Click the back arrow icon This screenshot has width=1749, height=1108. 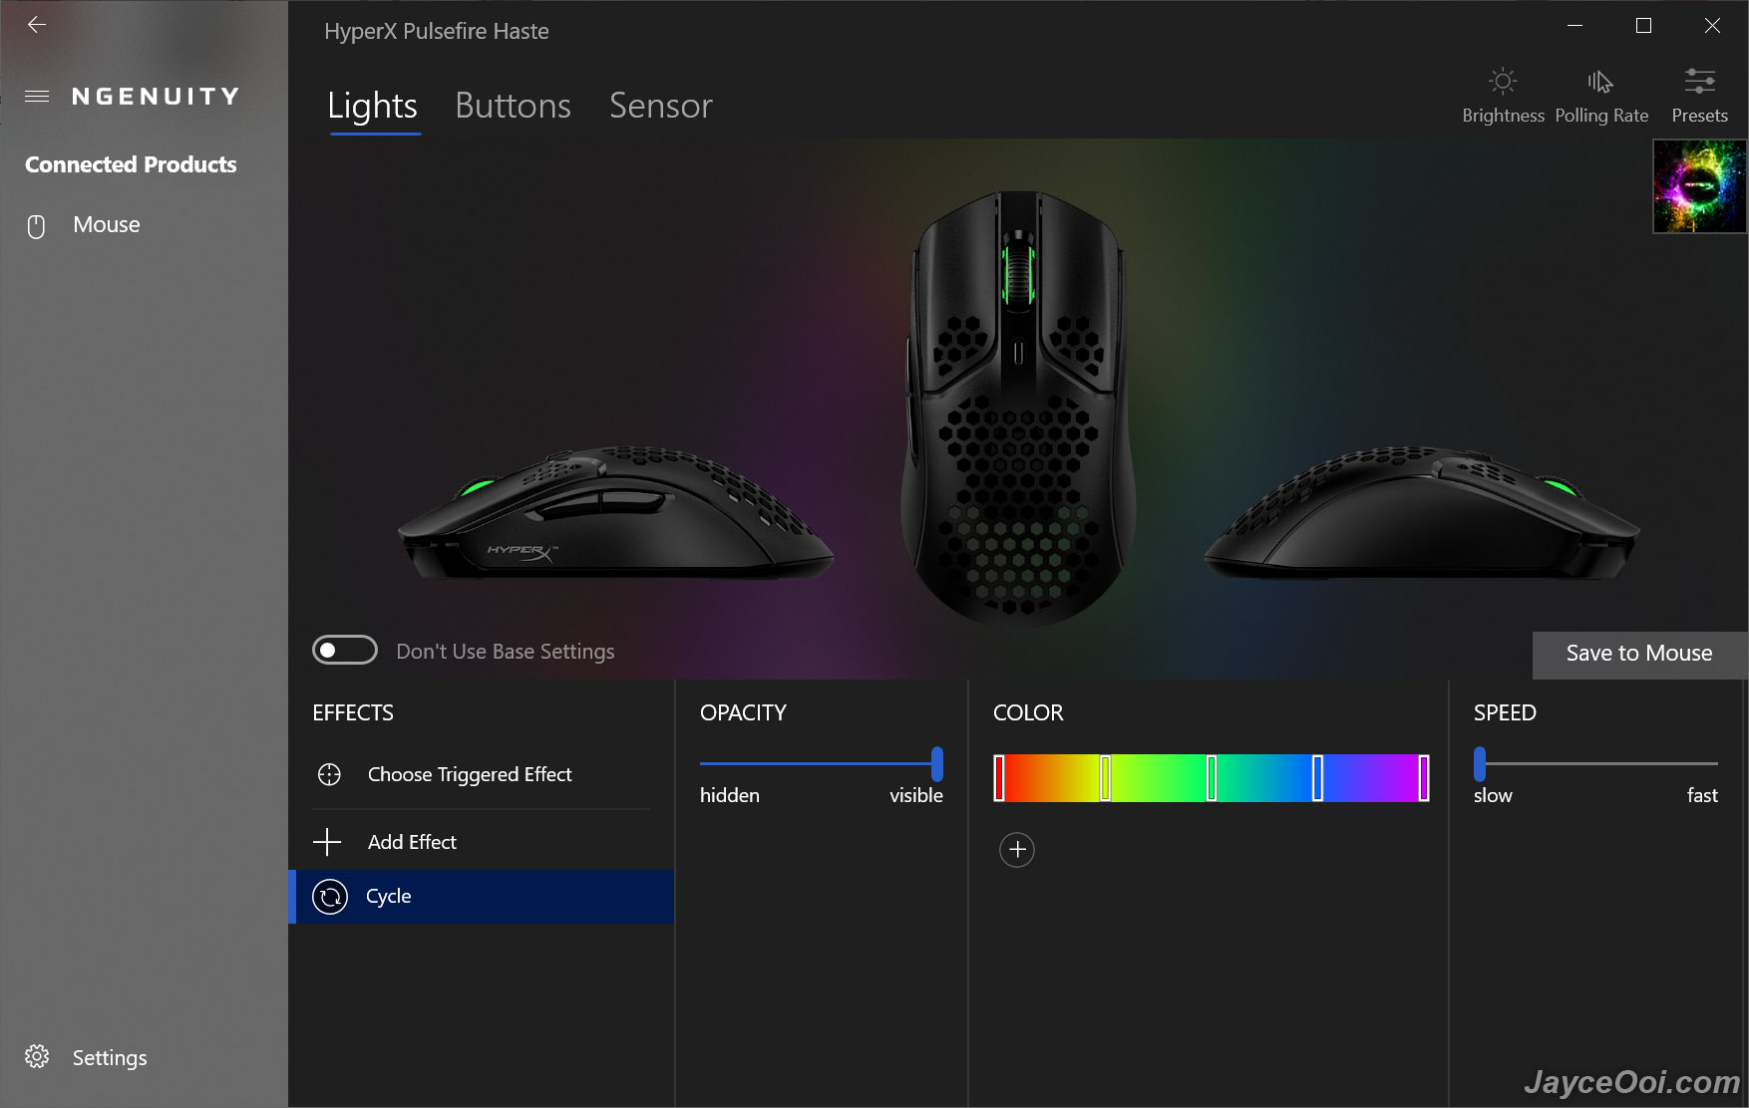click(x=37, y=25)
